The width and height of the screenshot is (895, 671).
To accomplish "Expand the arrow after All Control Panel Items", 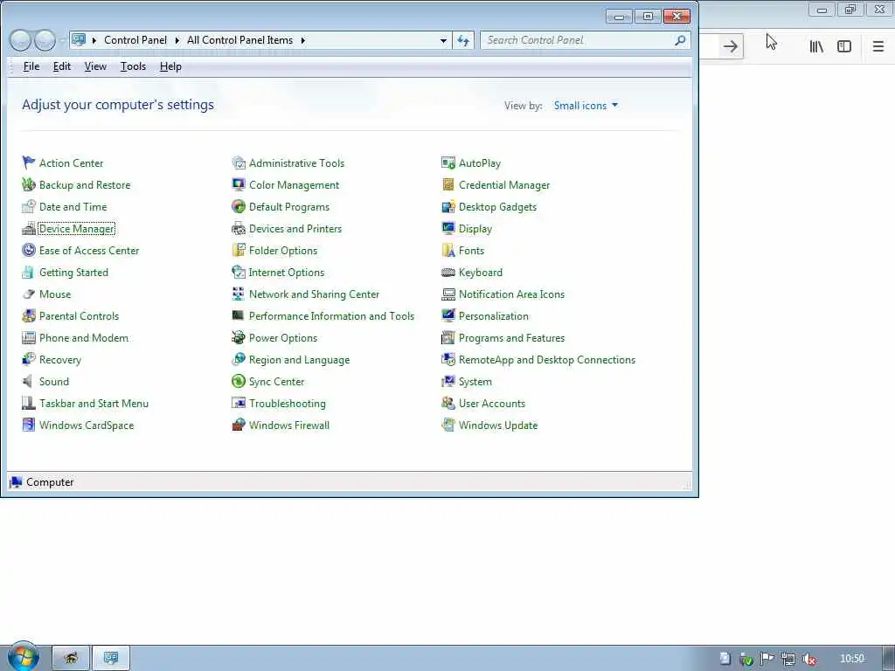I will point(303,40).
